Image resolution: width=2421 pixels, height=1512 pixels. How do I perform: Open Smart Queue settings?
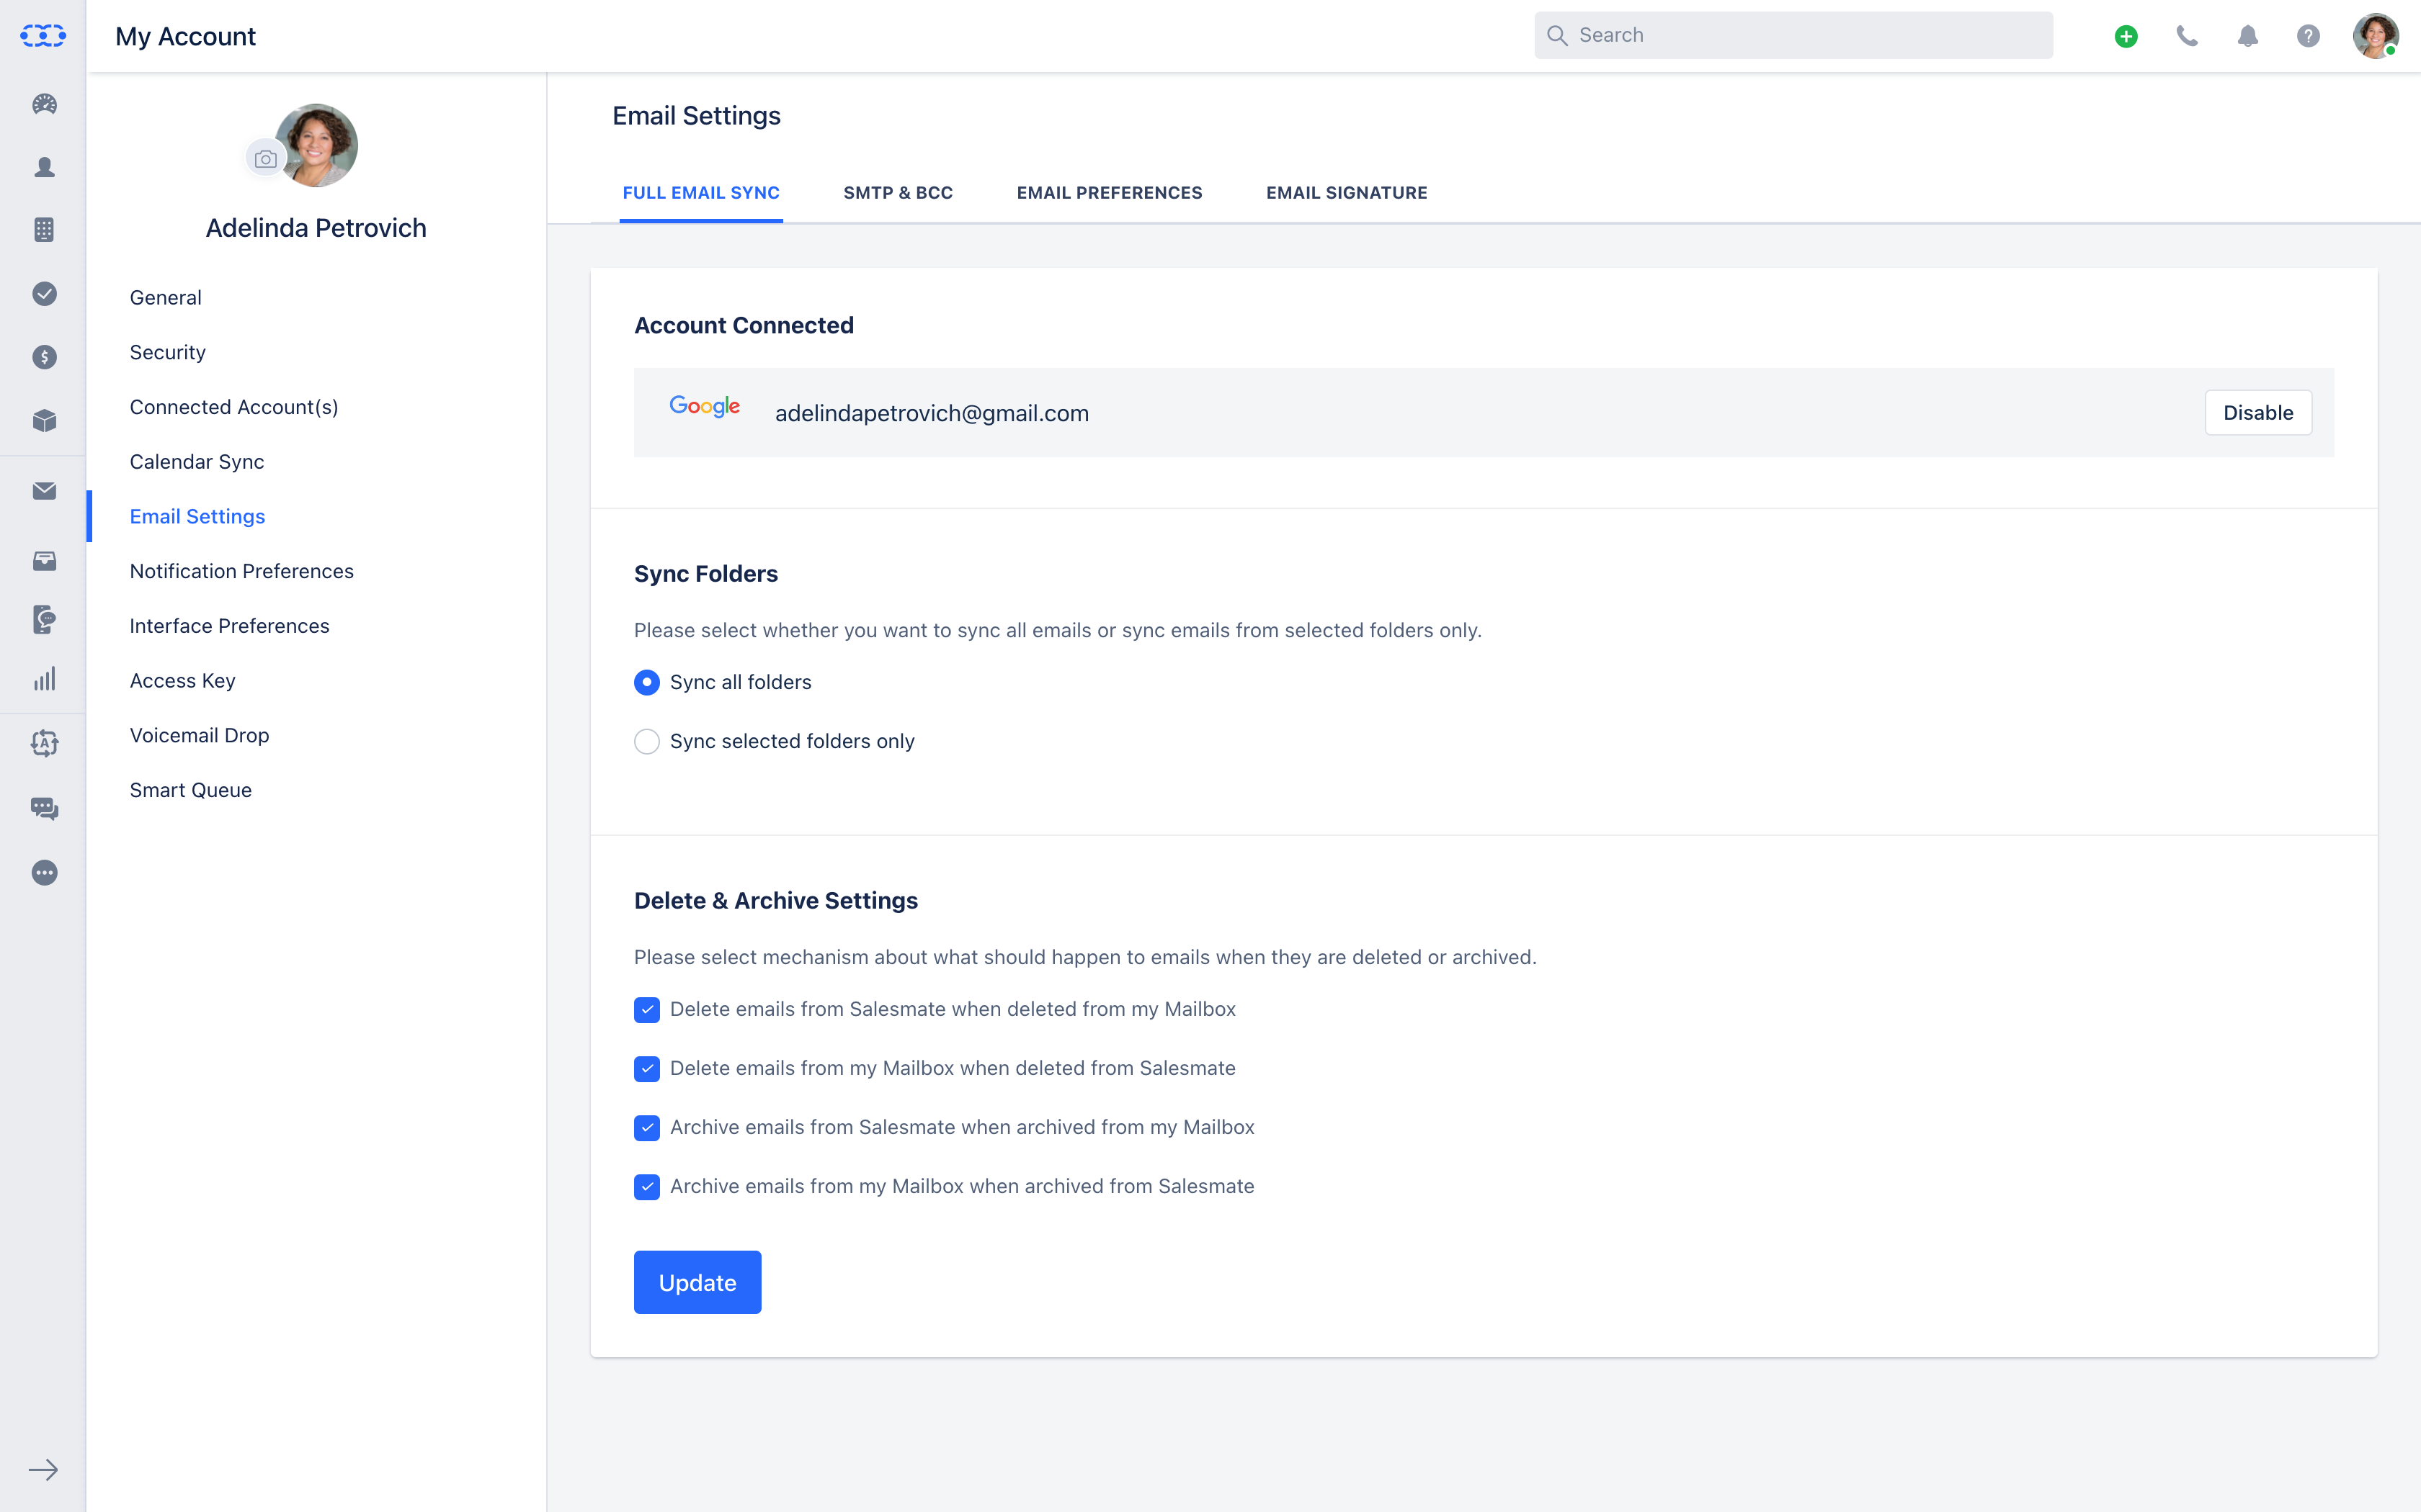pyautogui.click(x=191, y=790)
